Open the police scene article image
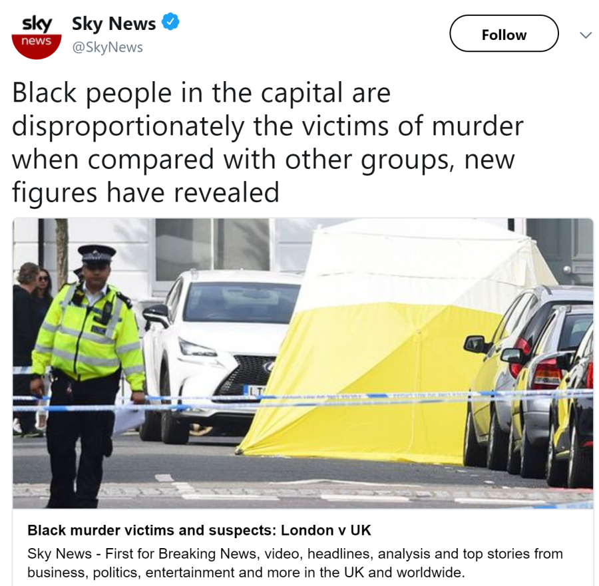This screenshot has width=599, height=586. 303,363
